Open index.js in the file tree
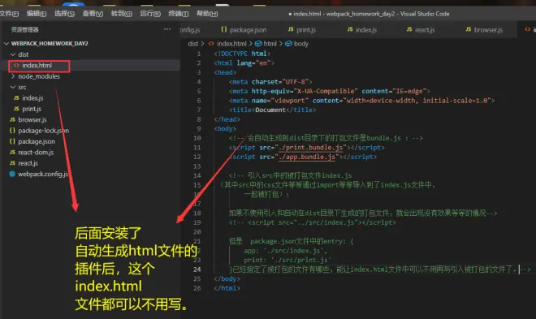 tap(32, 98)
